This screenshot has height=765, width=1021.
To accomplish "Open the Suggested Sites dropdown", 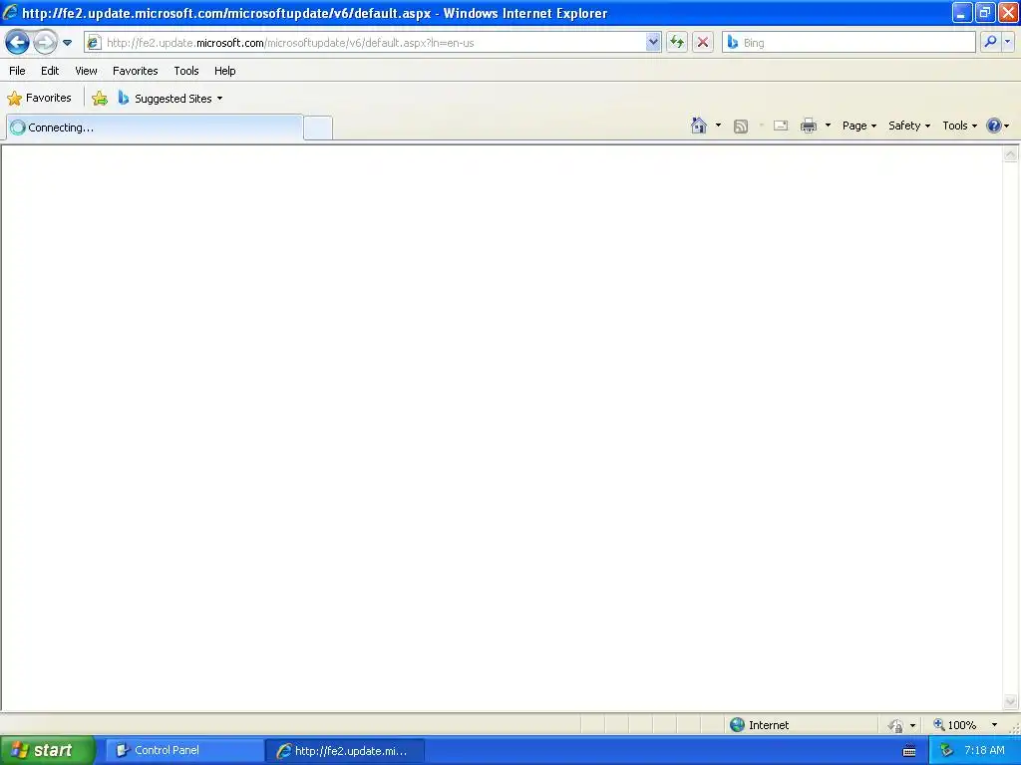I will [x=170, y=99].
